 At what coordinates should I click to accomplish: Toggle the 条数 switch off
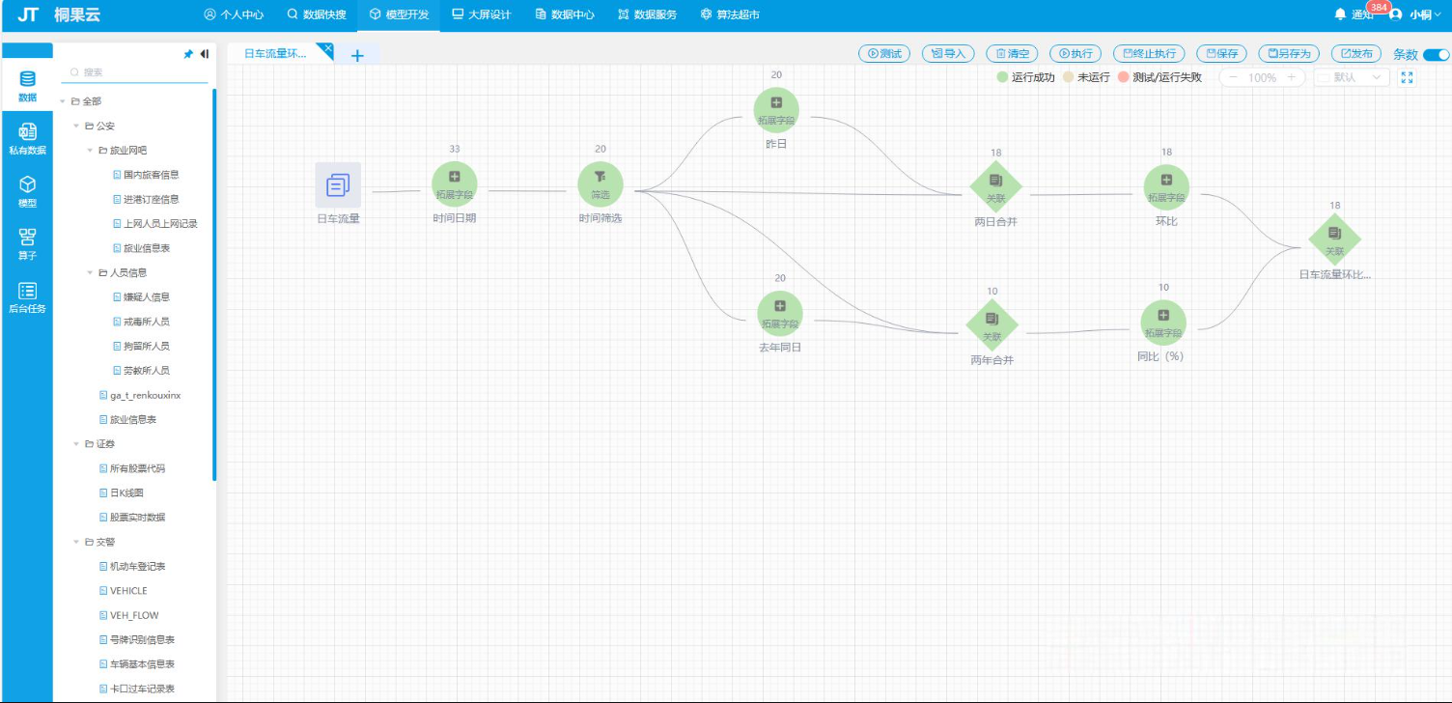1436,55
